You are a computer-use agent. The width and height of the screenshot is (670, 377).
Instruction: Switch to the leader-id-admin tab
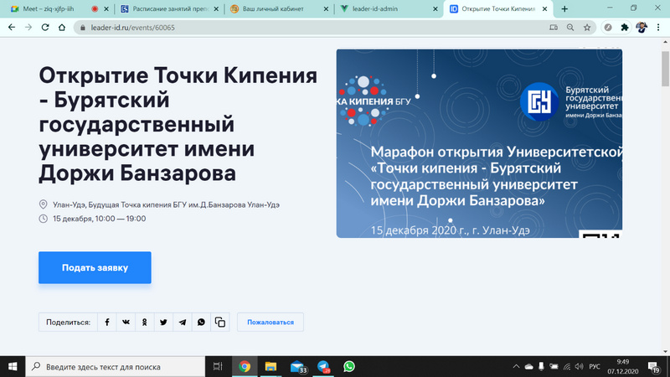(385, 8)
